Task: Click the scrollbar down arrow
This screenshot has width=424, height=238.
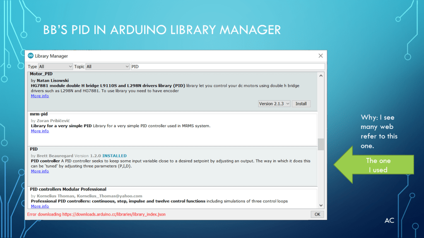Action: pyautogui.click(x=320, y=205)
